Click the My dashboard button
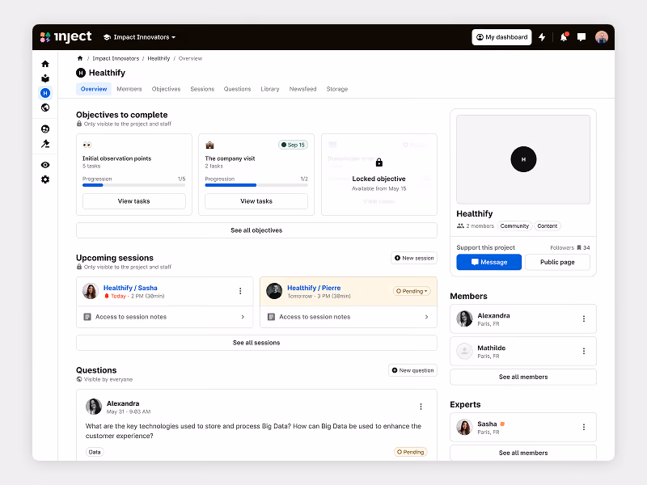The image size is (647, 485). pos(501,37)
